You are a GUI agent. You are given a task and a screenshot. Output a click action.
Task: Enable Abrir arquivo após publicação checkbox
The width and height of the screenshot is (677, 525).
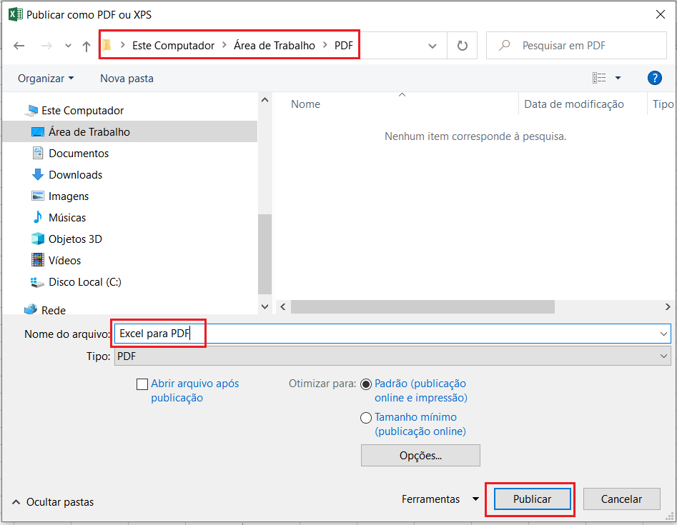point(142,384)
